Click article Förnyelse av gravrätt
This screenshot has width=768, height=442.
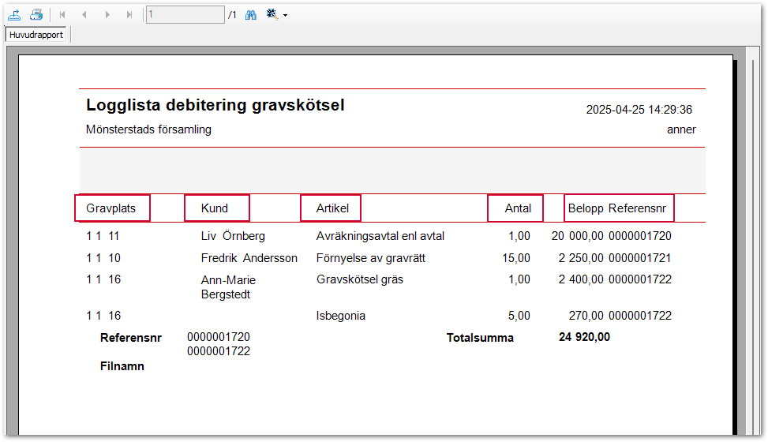[x=371, y=258]
